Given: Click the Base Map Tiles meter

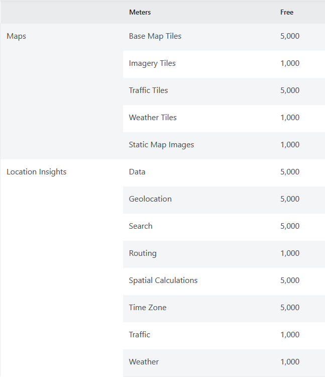Looking at the screenshot, I should pyautogui.click(x=155, y=36).
